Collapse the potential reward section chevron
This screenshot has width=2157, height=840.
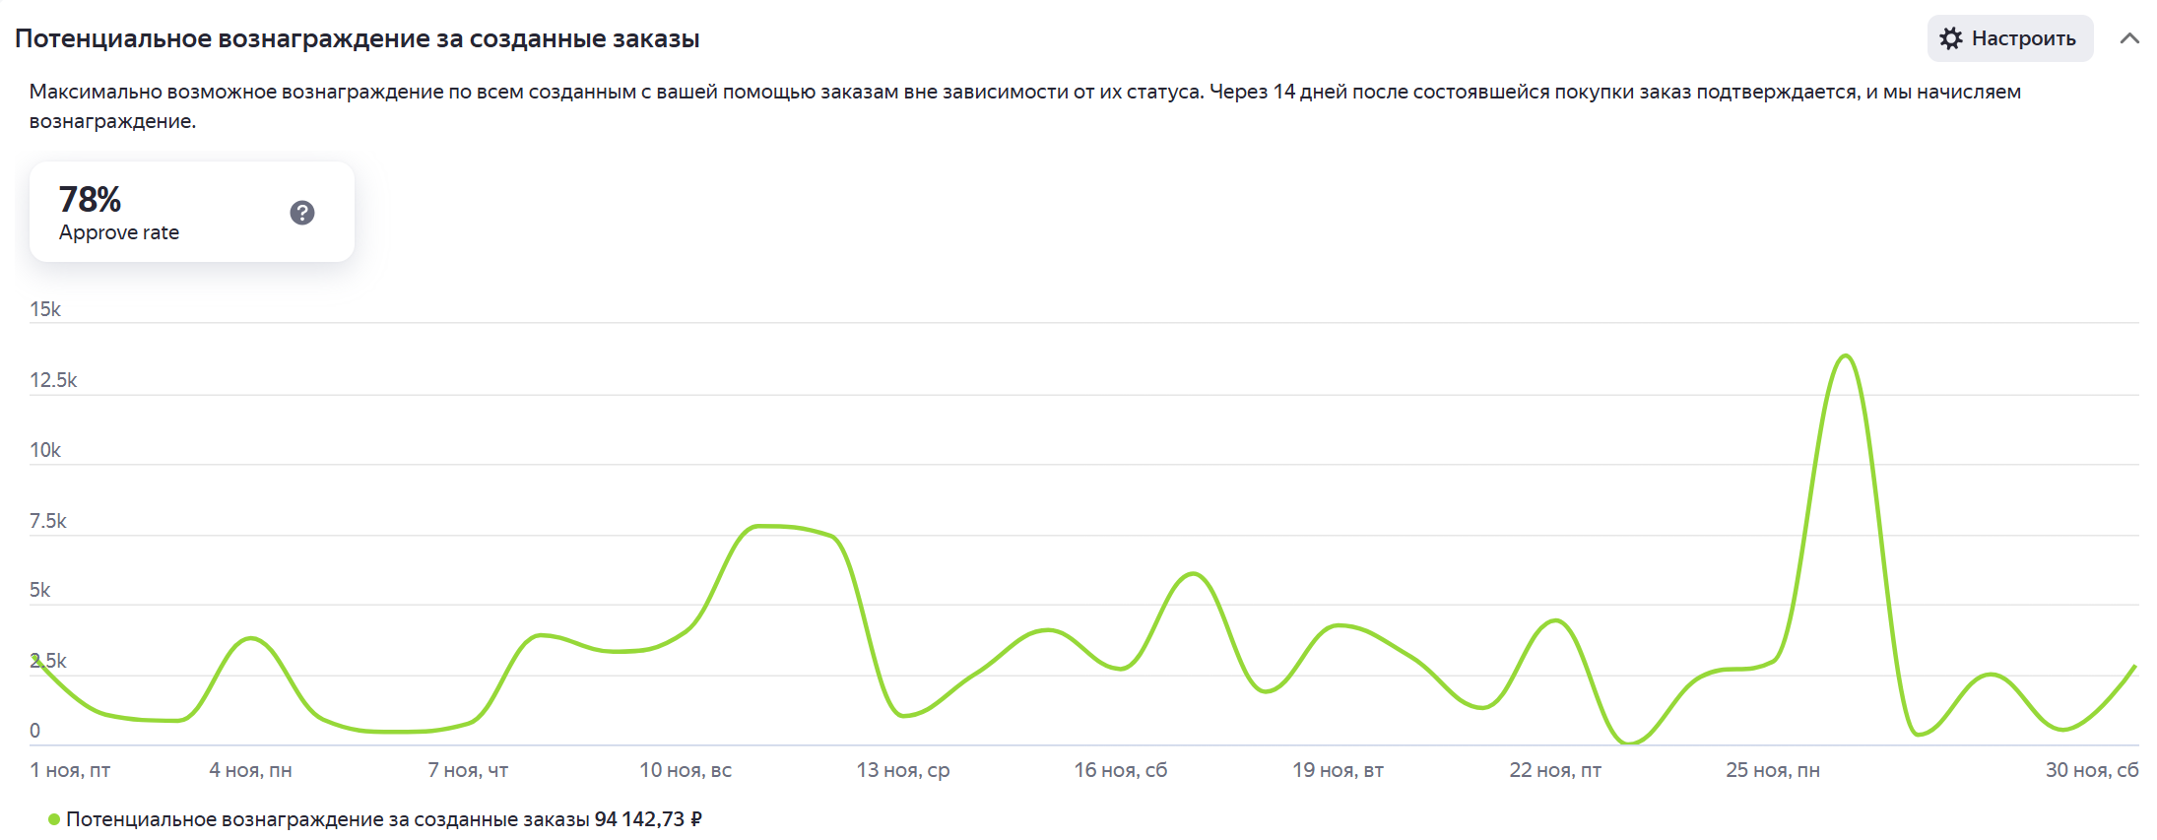2129,38
